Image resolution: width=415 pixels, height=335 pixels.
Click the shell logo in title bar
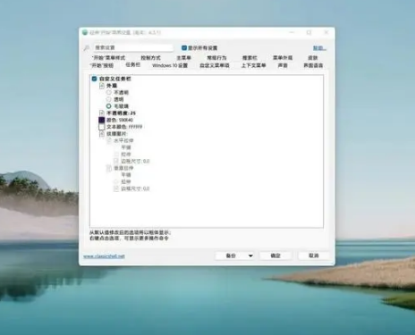click(85, 32)
